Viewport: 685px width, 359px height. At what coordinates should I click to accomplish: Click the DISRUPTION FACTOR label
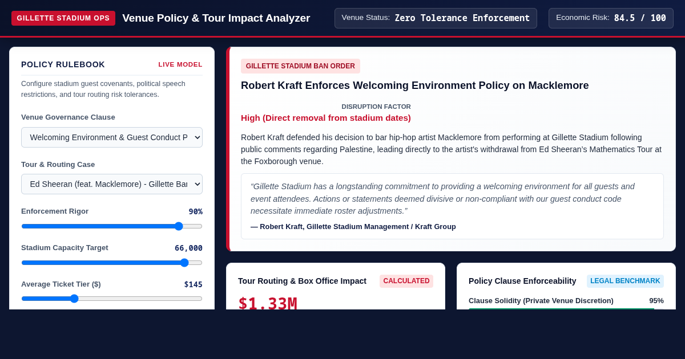point(376,107)
